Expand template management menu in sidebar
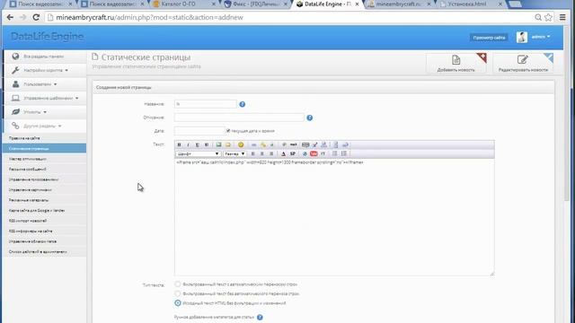Viewport: 575px width, 323px height. [x=45, y=98]
